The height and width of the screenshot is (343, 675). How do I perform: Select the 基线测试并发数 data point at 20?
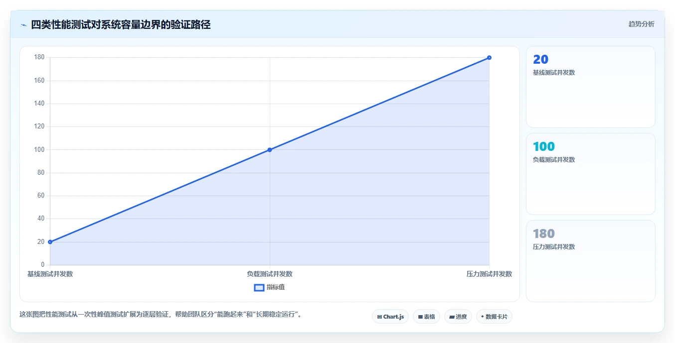(x=50, y=242)
